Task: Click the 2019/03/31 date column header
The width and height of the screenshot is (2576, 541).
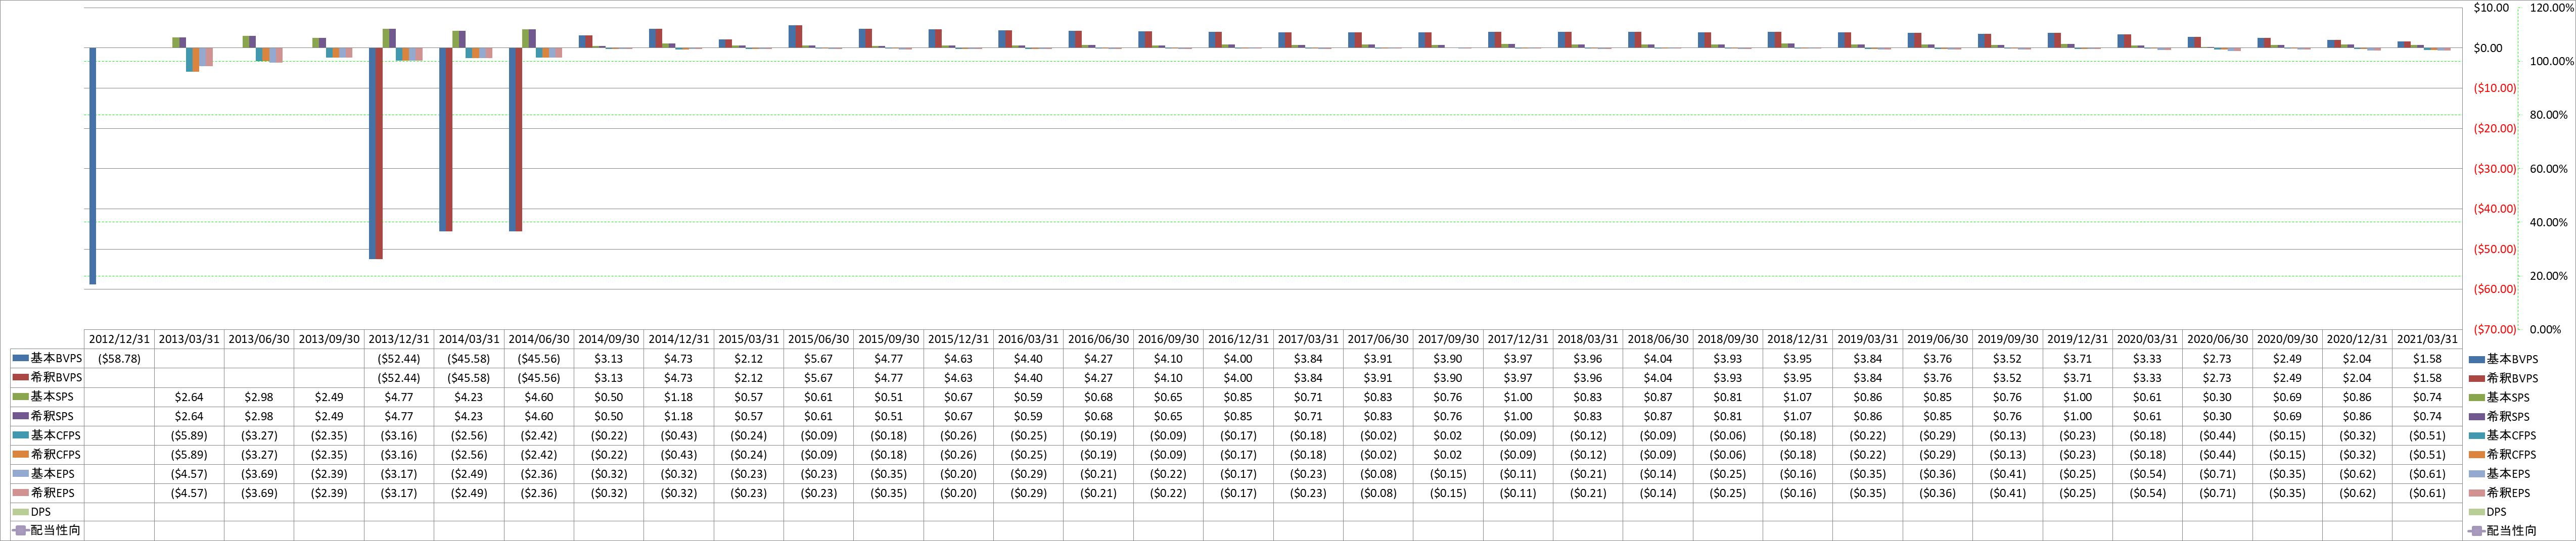Action: click(1868, 339)
